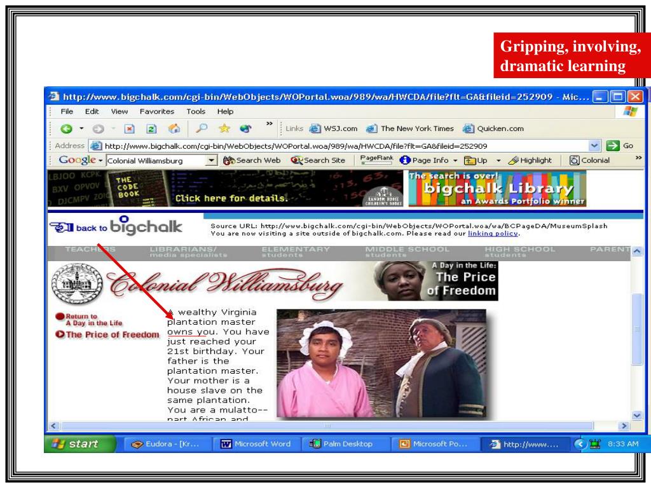The height and width of the screenshot is (488, 651).
Task: Click the Go button beside the address bar
Action: point(619,146)
